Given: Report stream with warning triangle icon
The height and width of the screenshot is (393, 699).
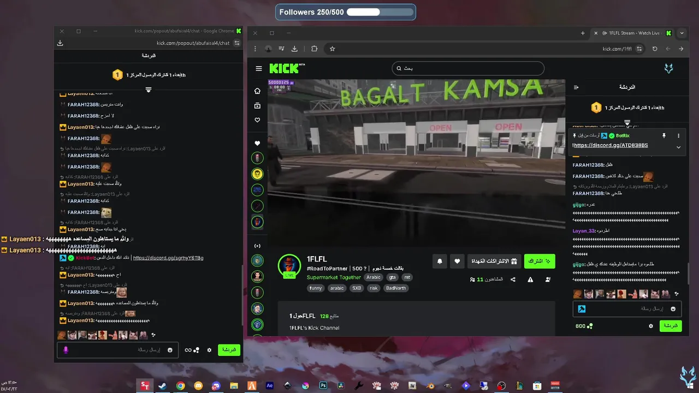Looking at the screenshot, I should pos(530,279).
